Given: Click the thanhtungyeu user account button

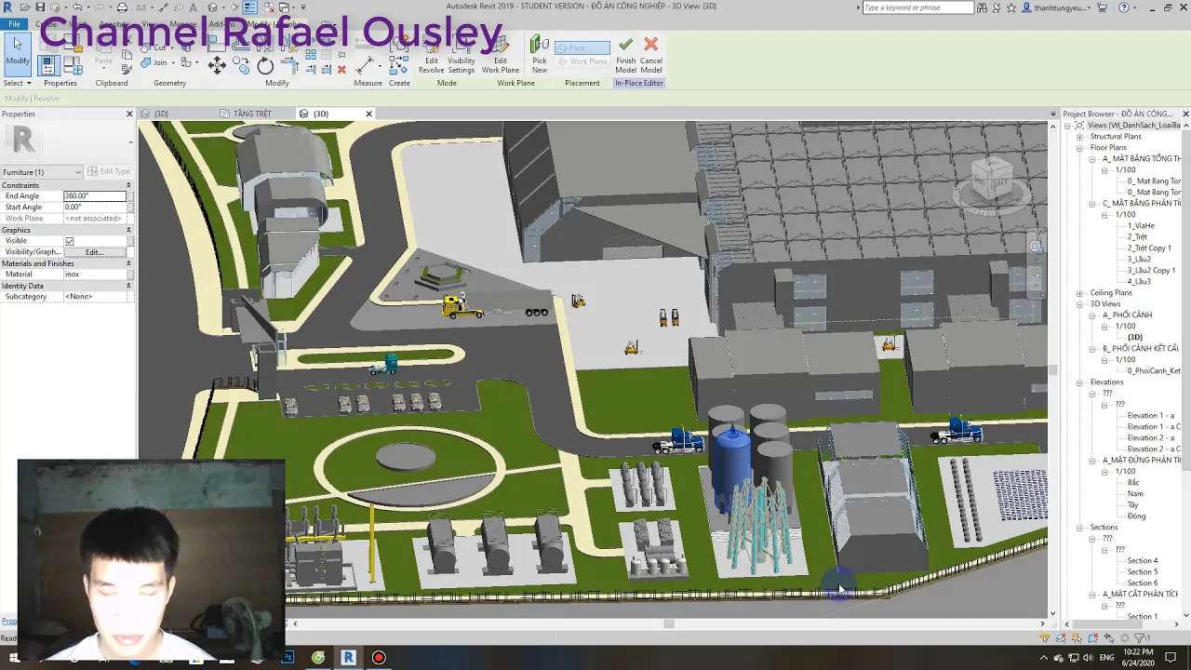Looking at the screenshot, I should tap(1056, 7).
